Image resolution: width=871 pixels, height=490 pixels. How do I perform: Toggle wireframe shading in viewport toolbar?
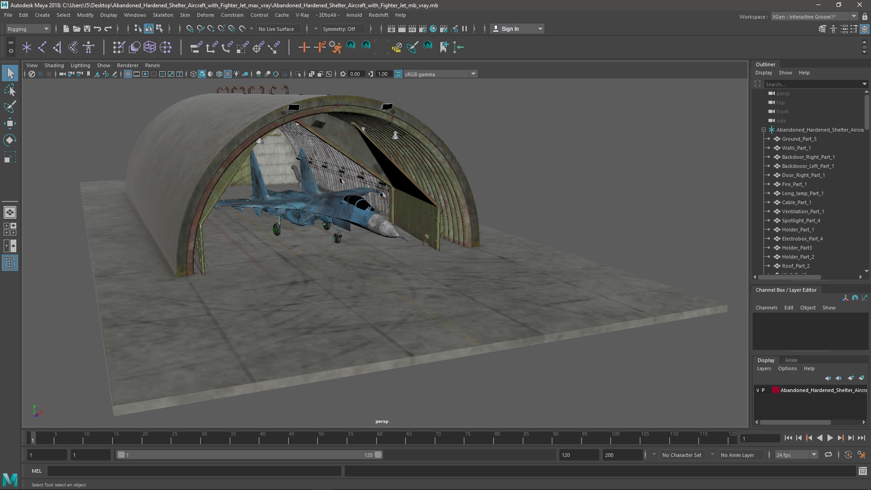[x=194, y=74]
